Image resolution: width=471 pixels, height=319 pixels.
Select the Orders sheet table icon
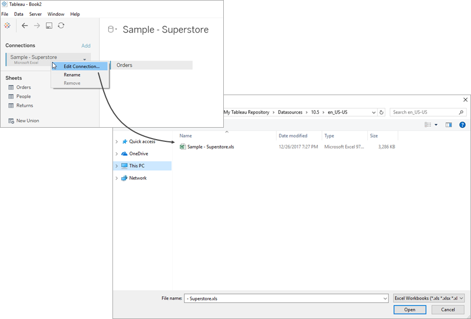(11, 87)
